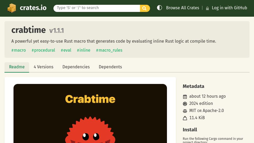Click the Rust edition icon
This screenshot has height=143, width=254.
[x=185, y=104]
